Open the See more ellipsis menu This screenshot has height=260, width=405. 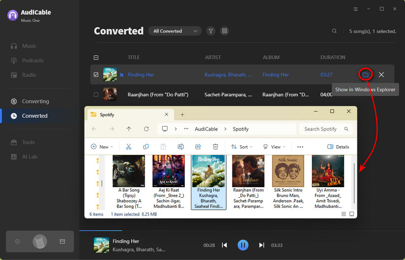[300, 147]
